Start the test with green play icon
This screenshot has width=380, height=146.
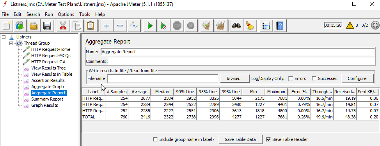coord(150,25)
